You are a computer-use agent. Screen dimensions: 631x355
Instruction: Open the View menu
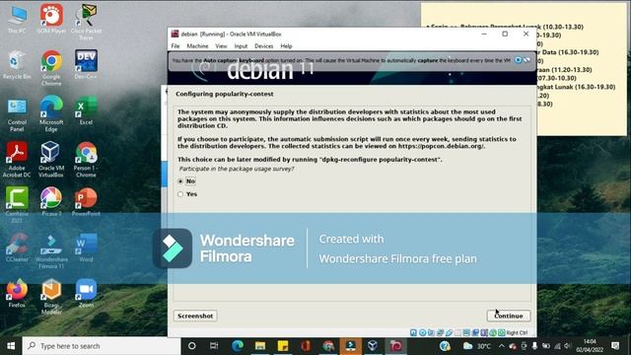tap(221, 46)
